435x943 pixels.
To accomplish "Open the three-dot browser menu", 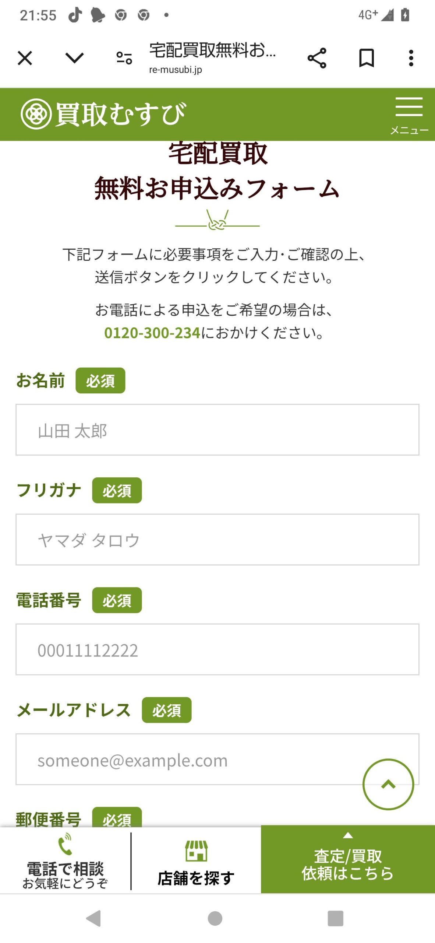I will [x=411, y=58].
